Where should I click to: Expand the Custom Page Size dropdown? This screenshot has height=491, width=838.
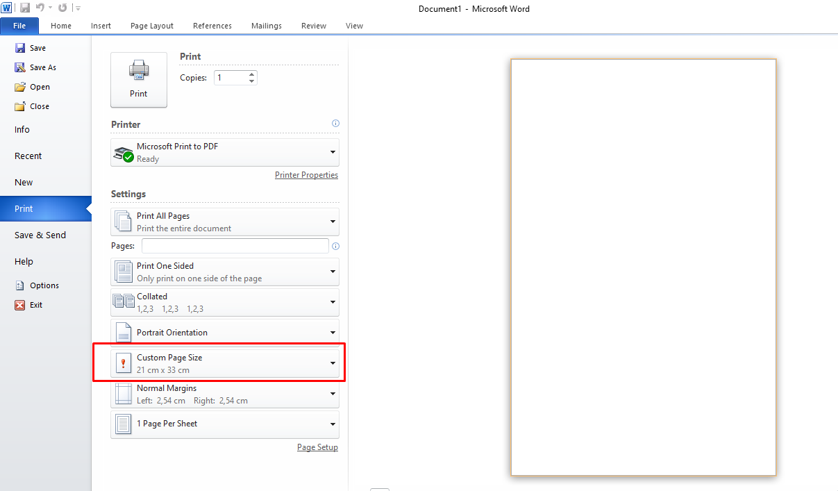[x=225, y=363]
